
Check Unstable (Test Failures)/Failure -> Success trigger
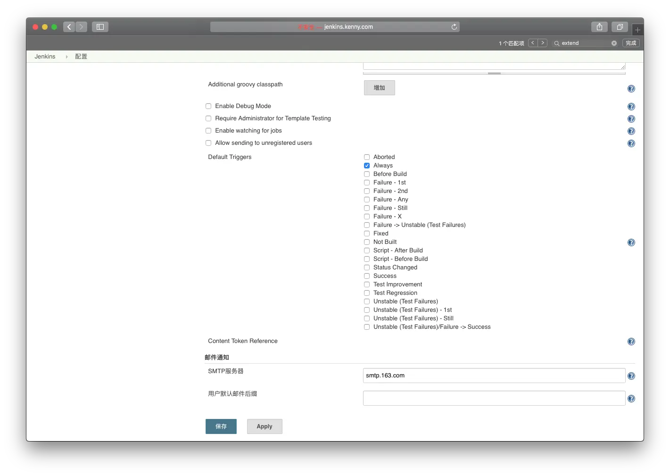tap(367, 327)
